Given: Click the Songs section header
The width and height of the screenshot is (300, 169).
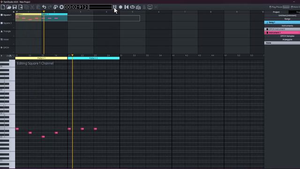Looking at the screenshot, I should 287,19.
